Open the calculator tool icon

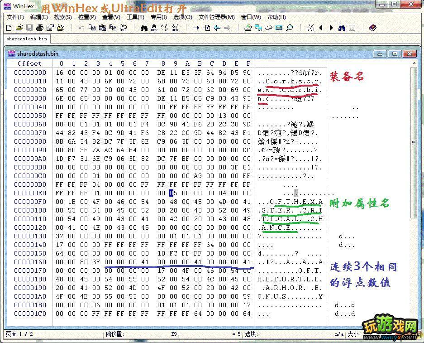pos(279,28)
